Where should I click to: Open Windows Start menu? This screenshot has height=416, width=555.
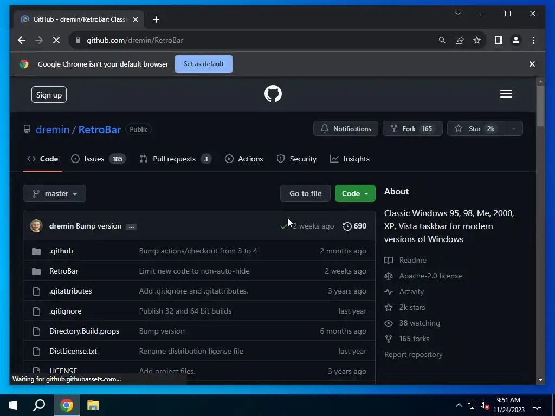(x=13, y=405)
